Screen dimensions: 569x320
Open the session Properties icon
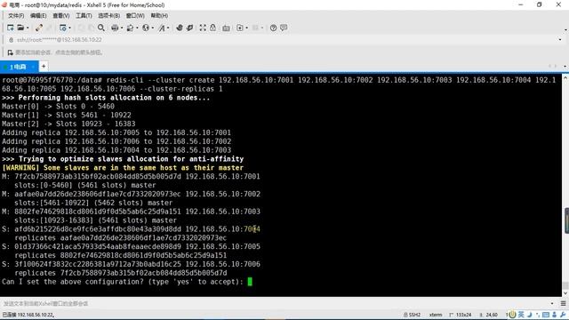(x=63, y=28)
